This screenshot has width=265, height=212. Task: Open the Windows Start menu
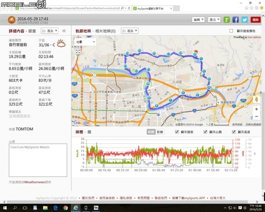[5, 208]
